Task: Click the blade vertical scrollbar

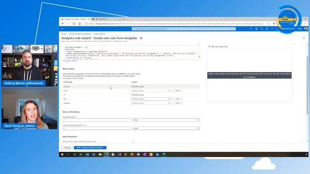Action: click(307, 85)
